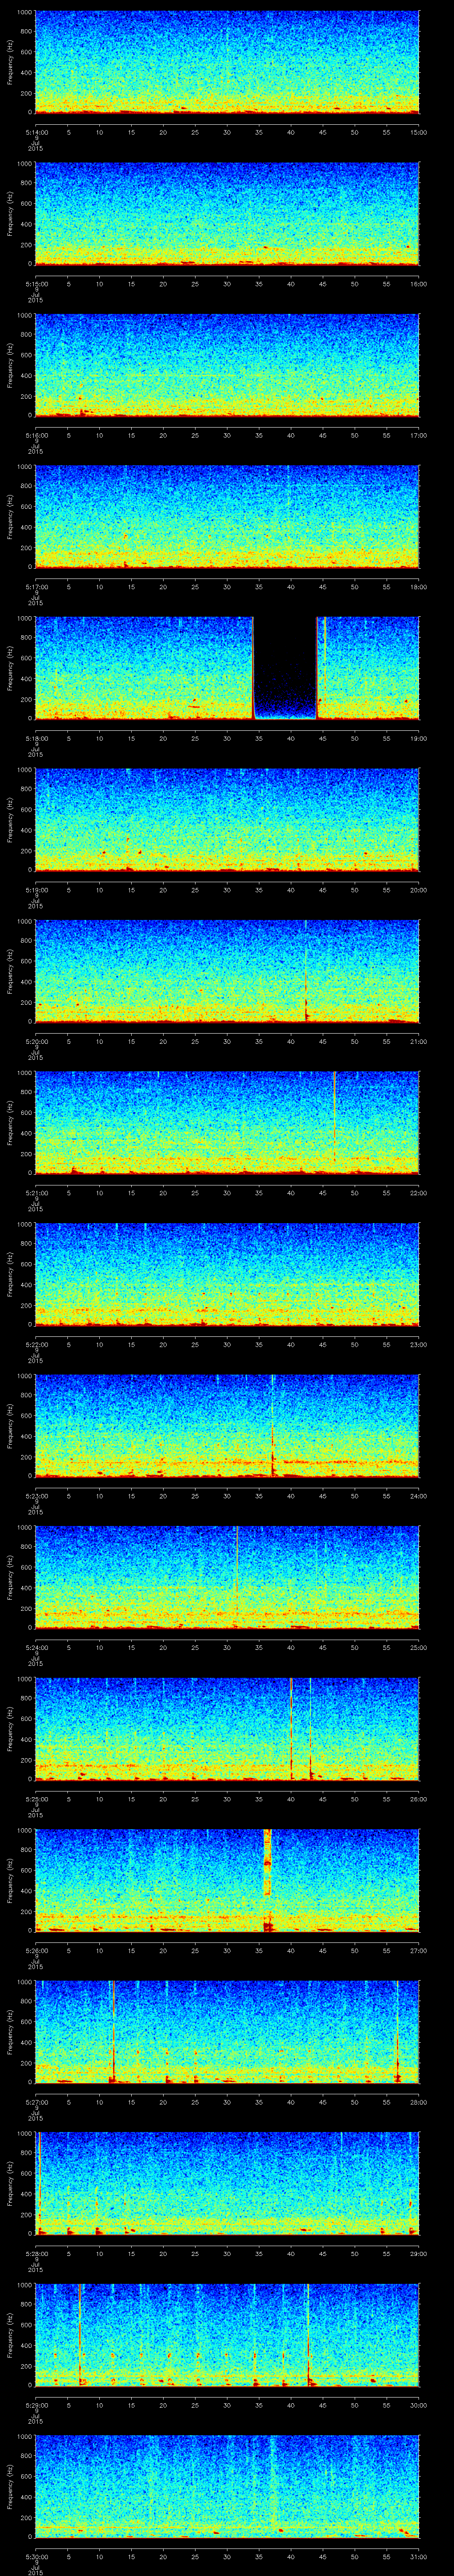Select the 16:00 end time label
The width and height of the screenshot is (454, 2576).
click(418, 284)
